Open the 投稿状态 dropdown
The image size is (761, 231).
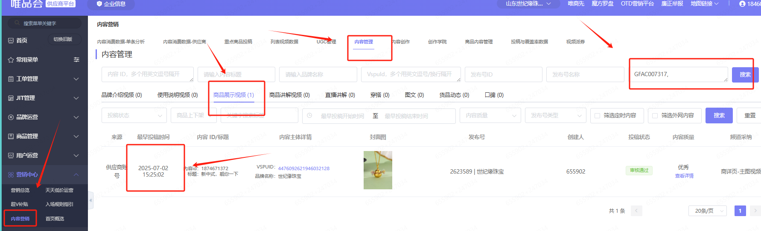click(x=134, y=116)
